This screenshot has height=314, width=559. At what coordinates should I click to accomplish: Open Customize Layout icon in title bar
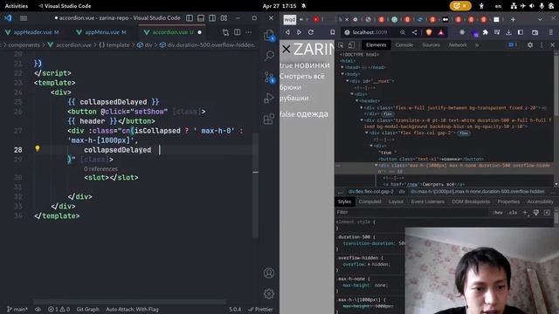(224, 18)
